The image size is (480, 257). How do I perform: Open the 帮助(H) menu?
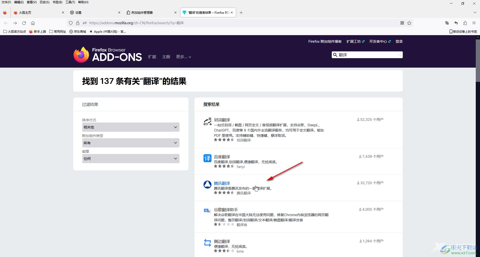pyautogui.click(x=83, y=2)
